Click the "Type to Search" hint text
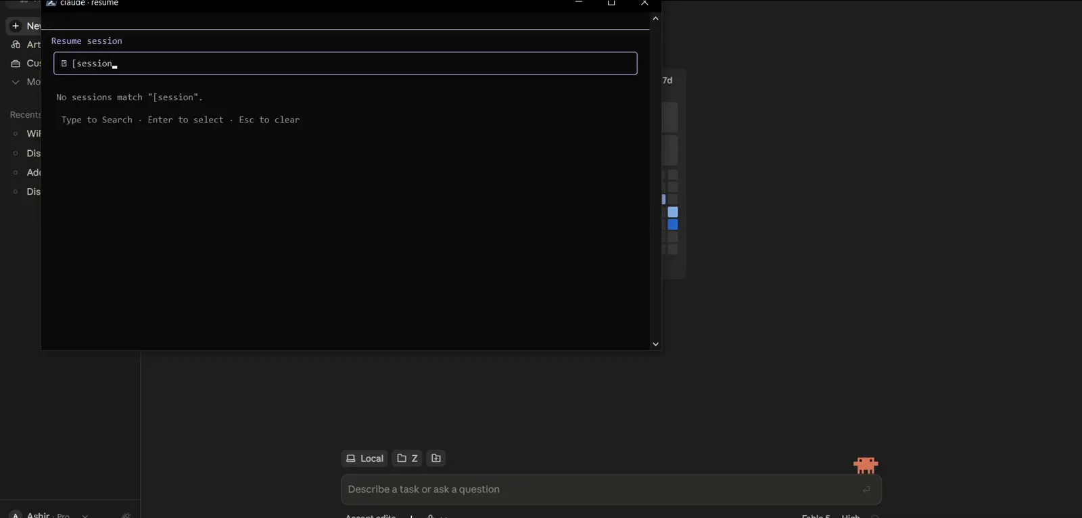Image resolution: width=1082 pixels, height=518 pixels. 97,120
